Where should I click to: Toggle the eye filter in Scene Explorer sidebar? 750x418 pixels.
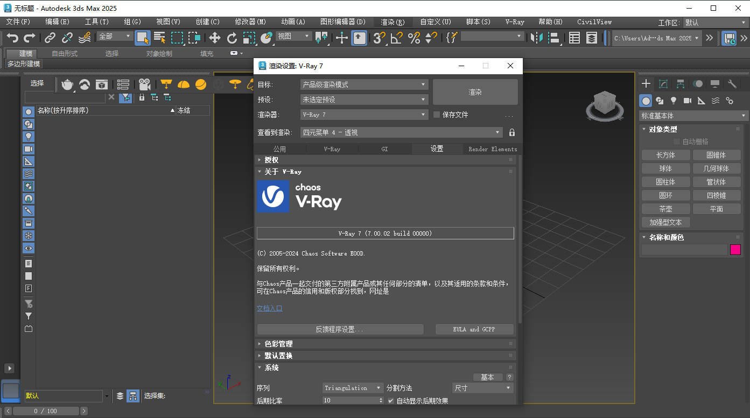click(x=29, y=248)
